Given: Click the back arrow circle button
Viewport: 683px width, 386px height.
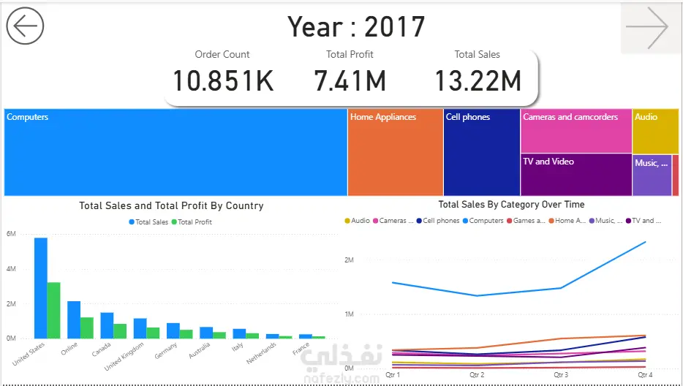Looking at the screenshot, I should [25, 26].
